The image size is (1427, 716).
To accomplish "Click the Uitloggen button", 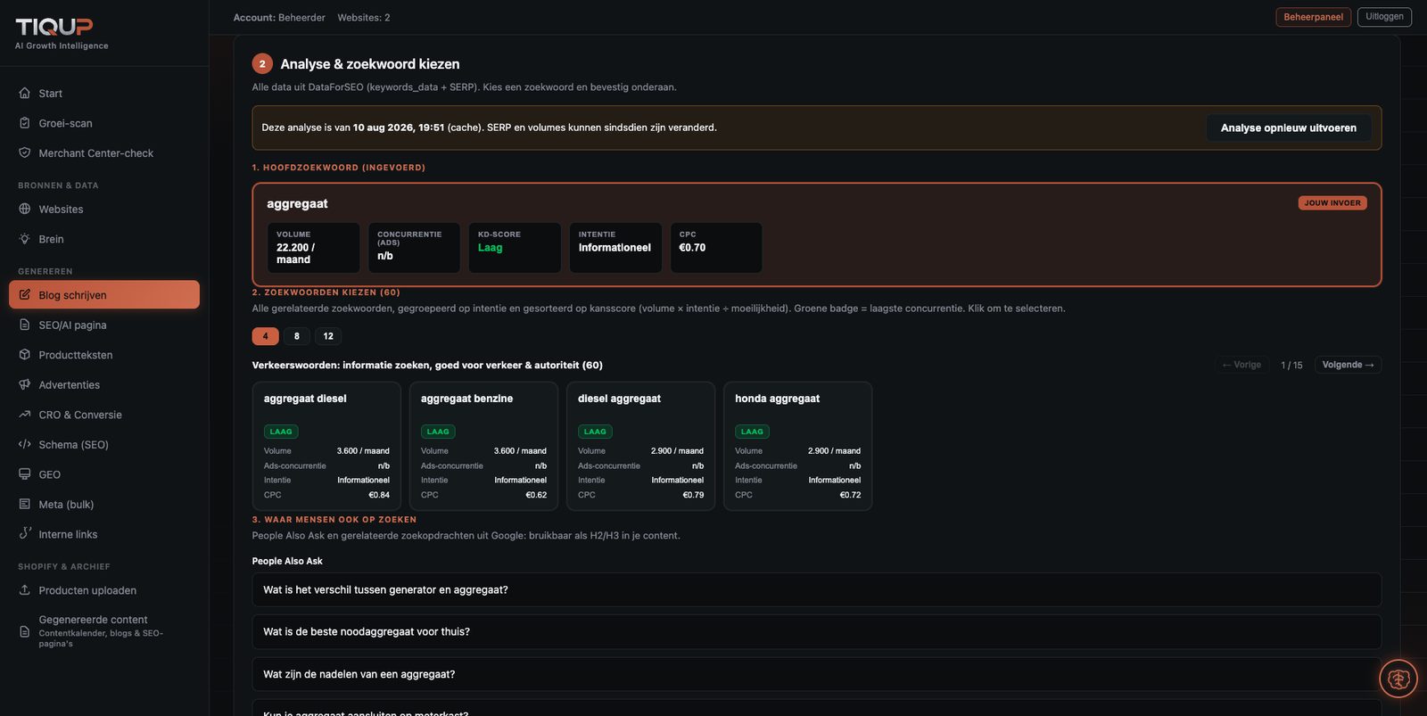I will [x=1384, y=17].
